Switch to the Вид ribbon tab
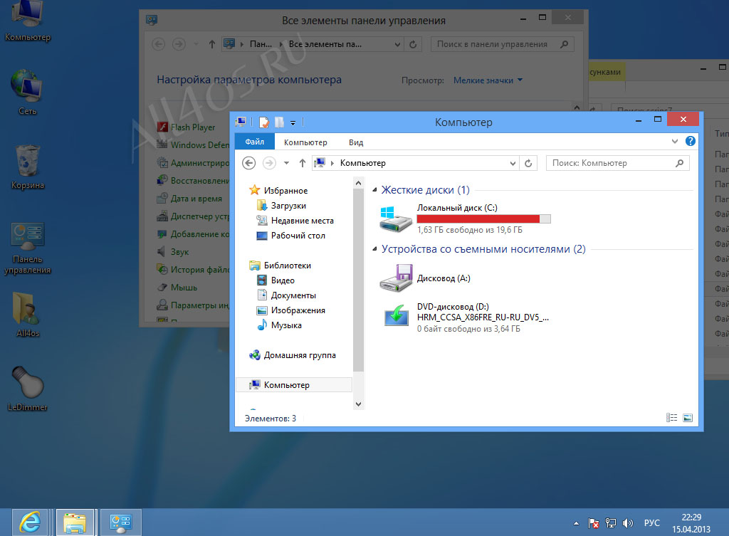The width and height of the screenshot is (729, 536). (356, 142)
